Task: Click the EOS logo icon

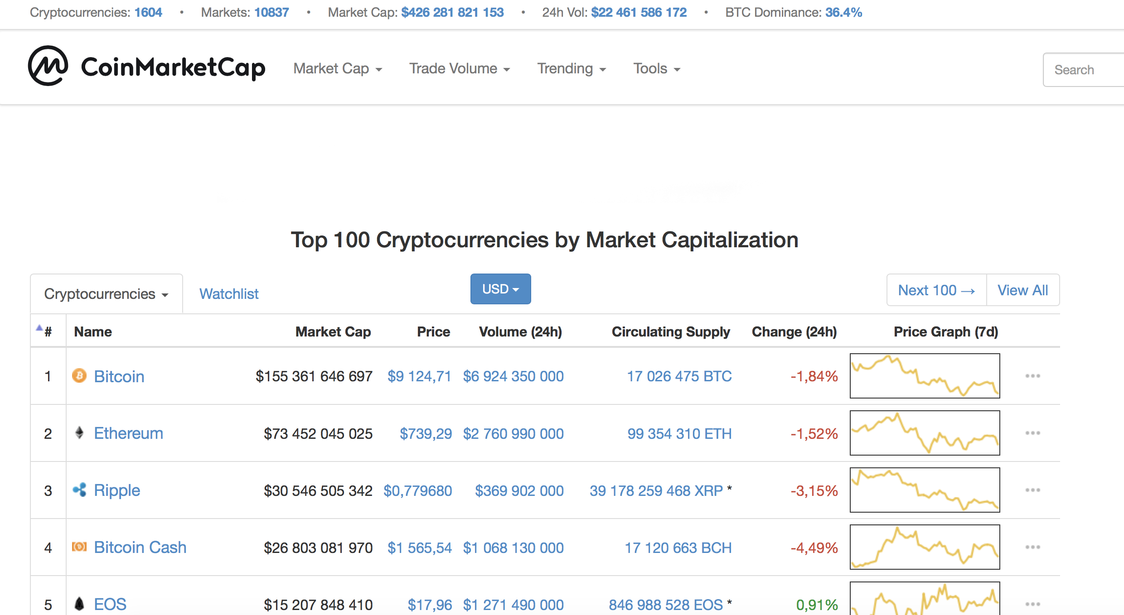Action: (79, 604)
